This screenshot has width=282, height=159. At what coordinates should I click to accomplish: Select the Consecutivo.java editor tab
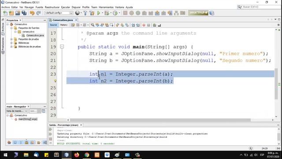63,20
